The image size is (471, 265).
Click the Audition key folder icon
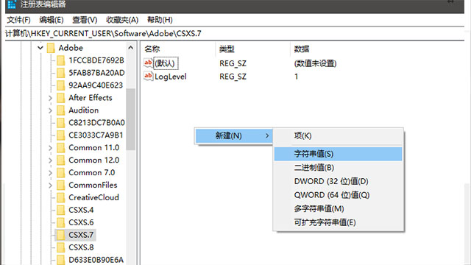click(x=60, y=110)
